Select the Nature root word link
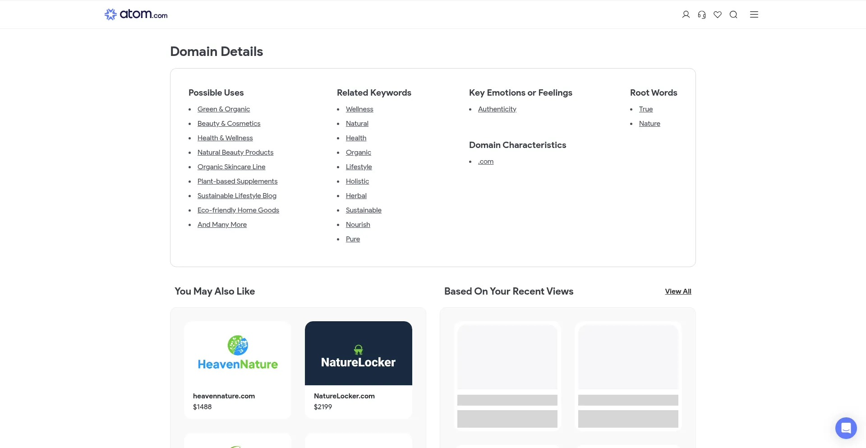Screen dimensions: 866x448 649,124
